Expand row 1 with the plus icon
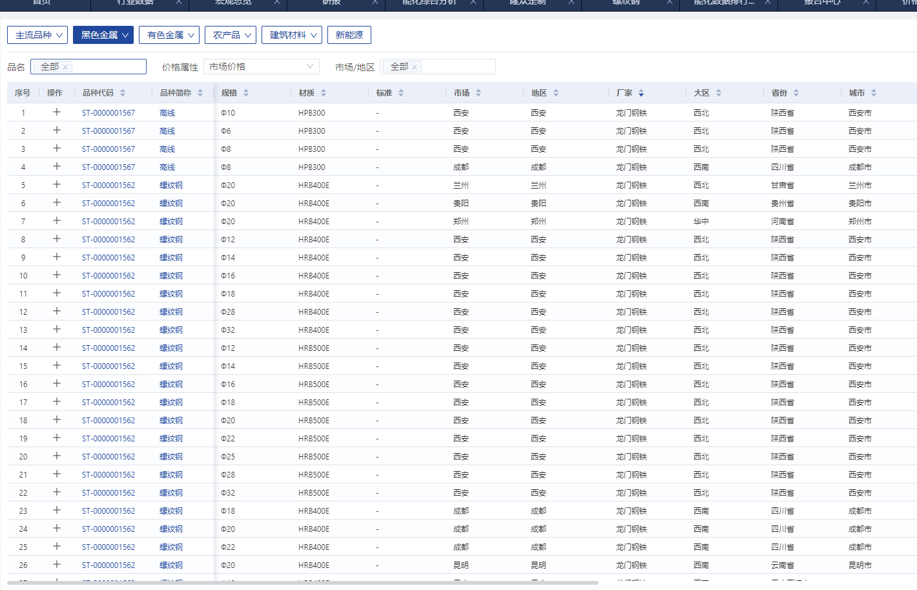 (x=57, y=112)
